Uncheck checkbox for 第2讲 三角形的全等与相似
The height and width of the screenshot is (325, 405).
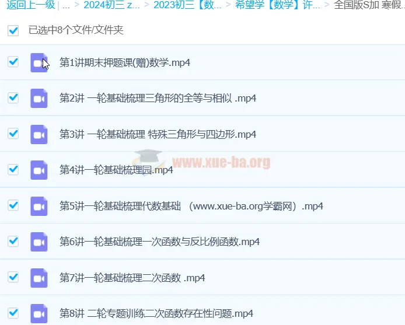[13, 97]
